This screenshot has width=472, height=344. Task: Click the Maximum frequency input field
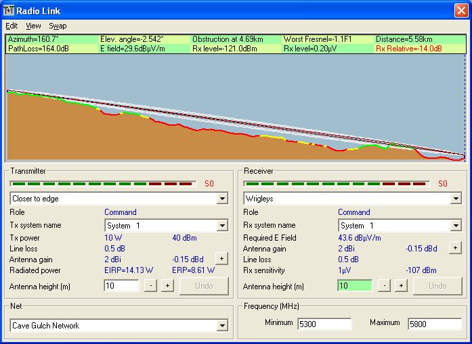(434, 324)
